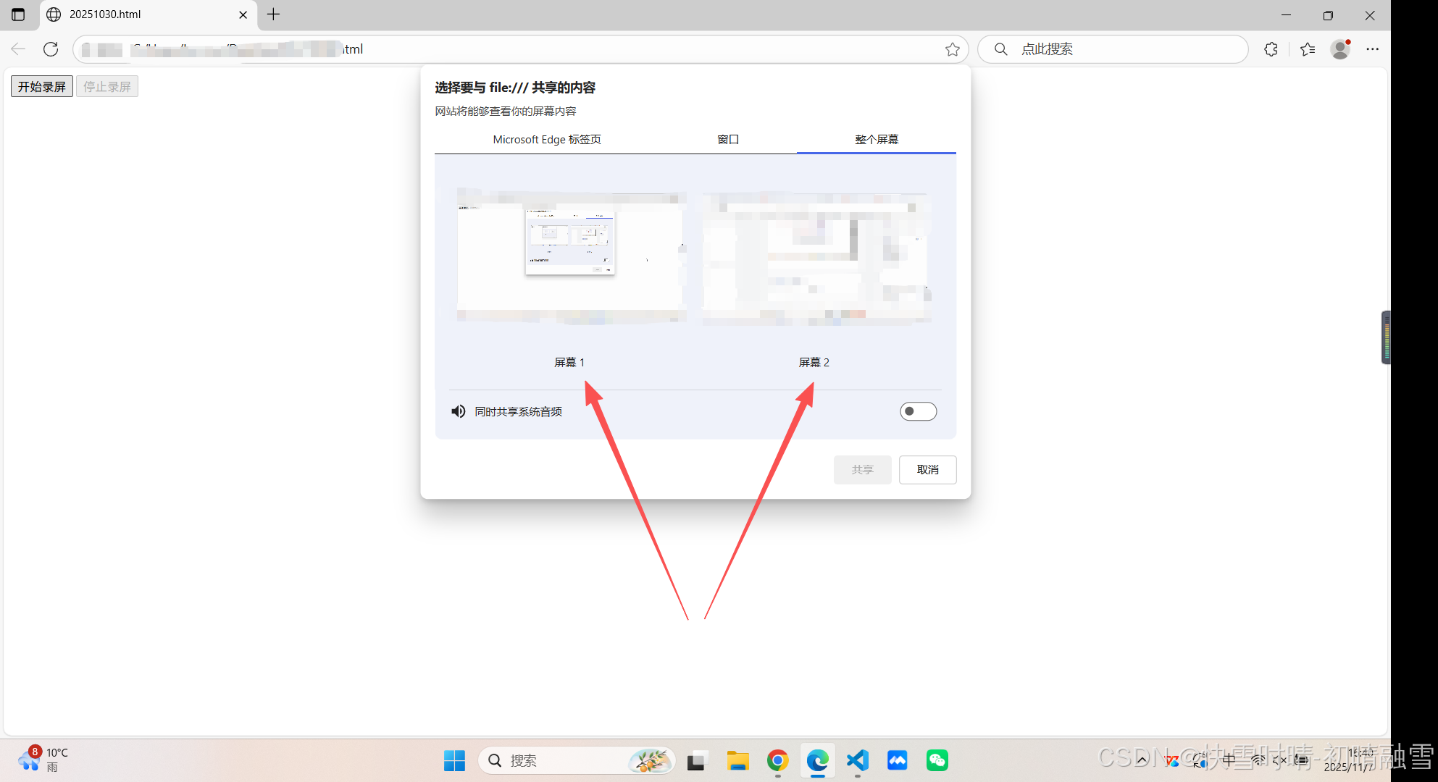
Task: Switch to the 窗口 tab
Action: [x=728, y=139]
